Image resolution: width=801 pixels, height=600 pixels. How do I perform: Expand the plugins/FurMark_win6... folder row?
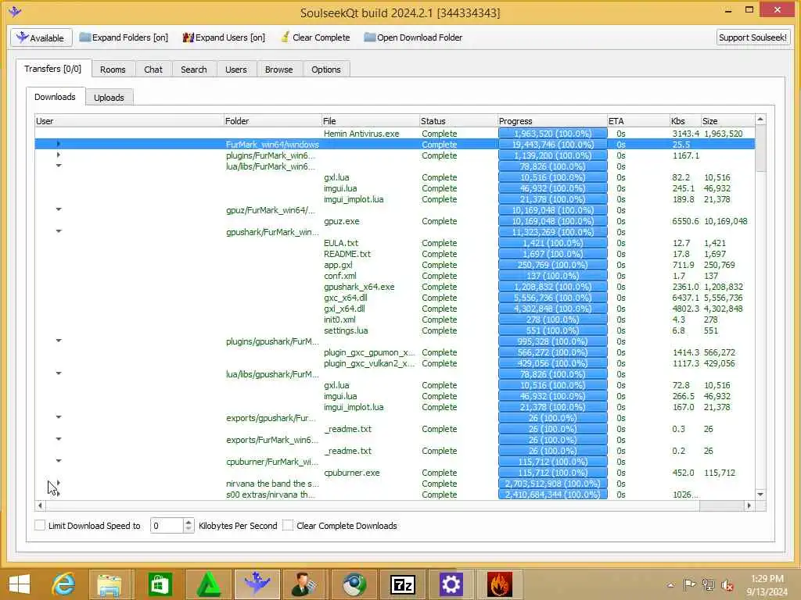point(58,155)
